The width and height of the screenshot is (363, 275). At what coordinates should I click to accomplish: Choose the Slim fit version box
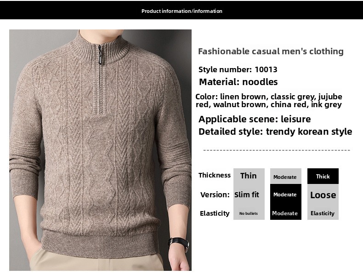(249, 195)
